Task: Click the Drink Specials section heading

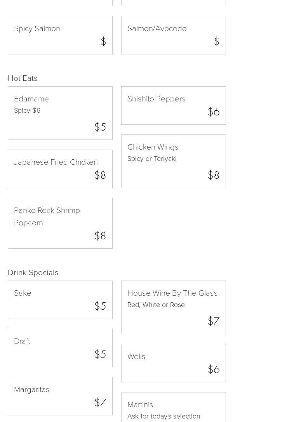Action: [33, 272]
